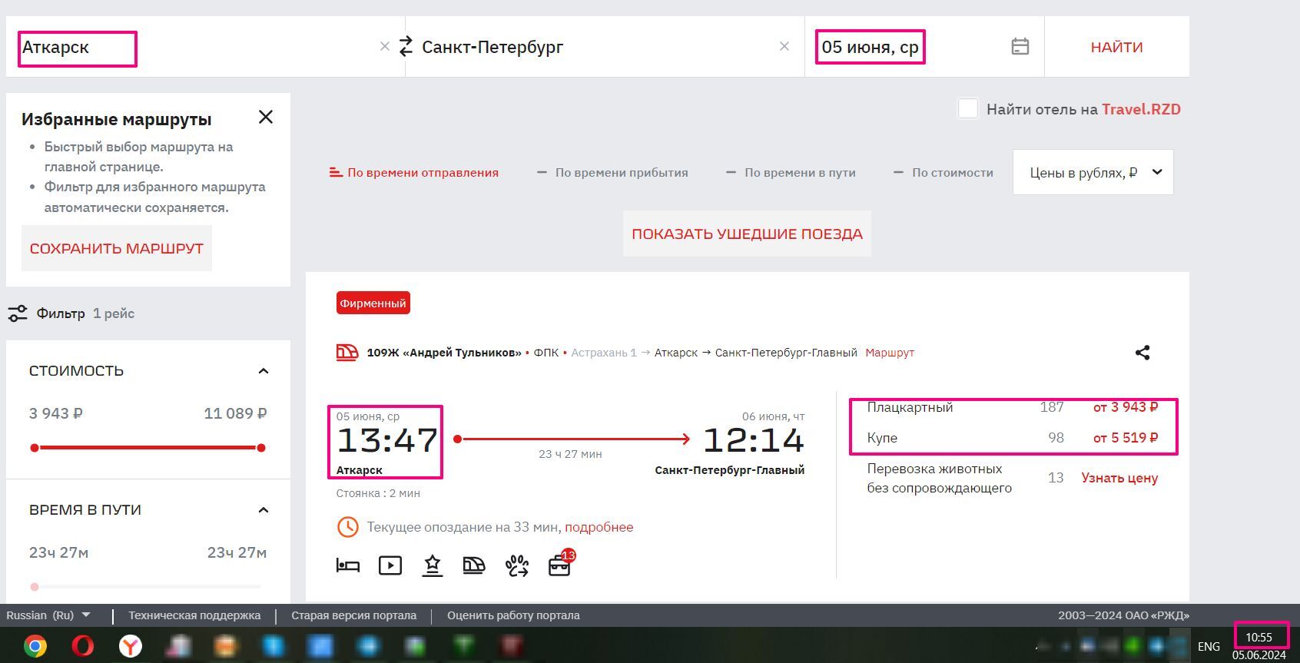Screen dimensions: 1300x663
Task: Click the luggage icon with badge 13
Action: pyautogui.click(x=560, y=565)
